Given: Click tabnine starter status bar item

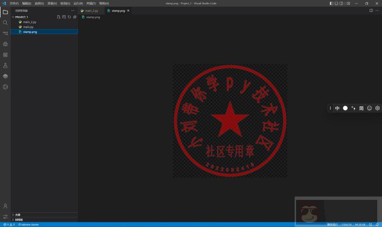Looking at the screenshot, I should point(29,225).
